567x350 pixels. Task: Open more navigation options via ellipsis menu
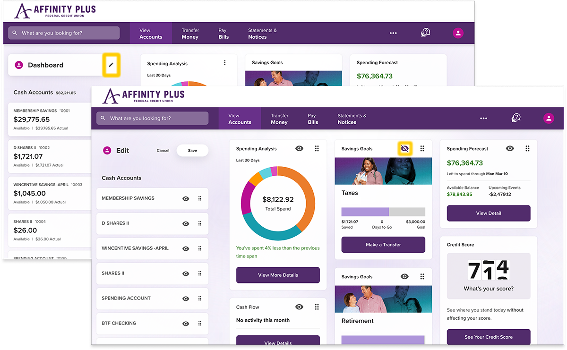click(x=483, y=118)
